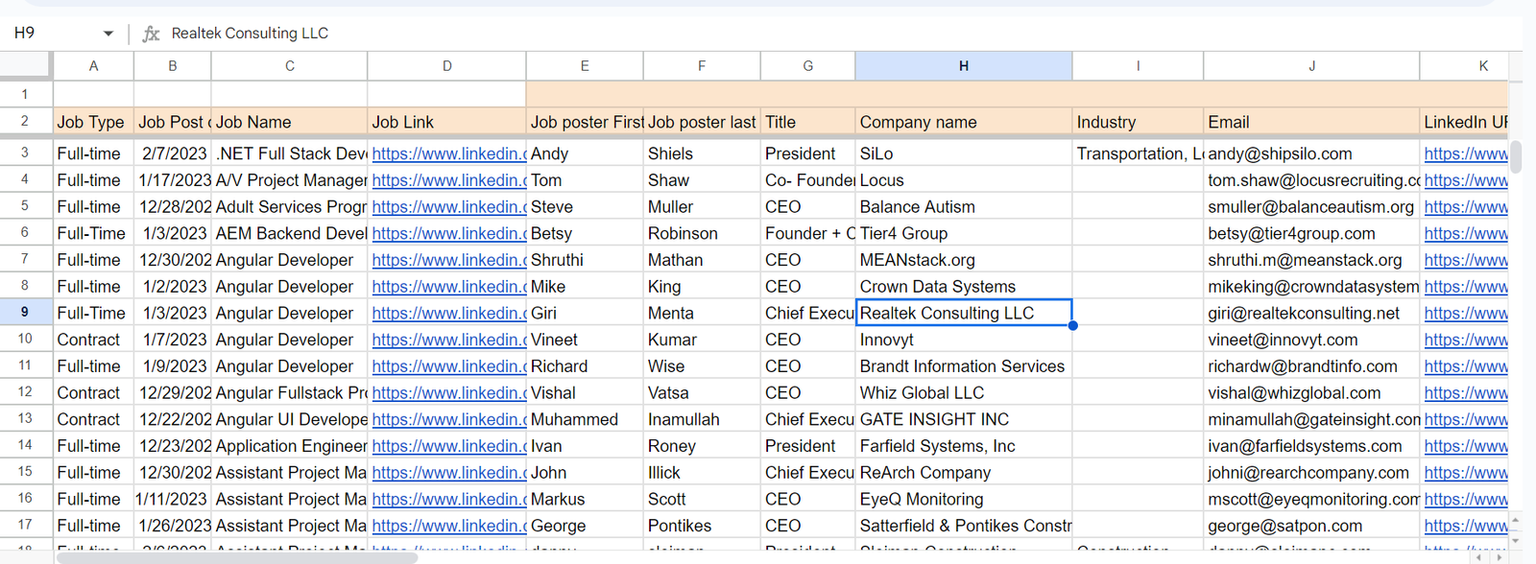The width and height of the screenshot is (1536, 564).
Task: Click cell 'SiLo' company name
Action: pos(964,153)
